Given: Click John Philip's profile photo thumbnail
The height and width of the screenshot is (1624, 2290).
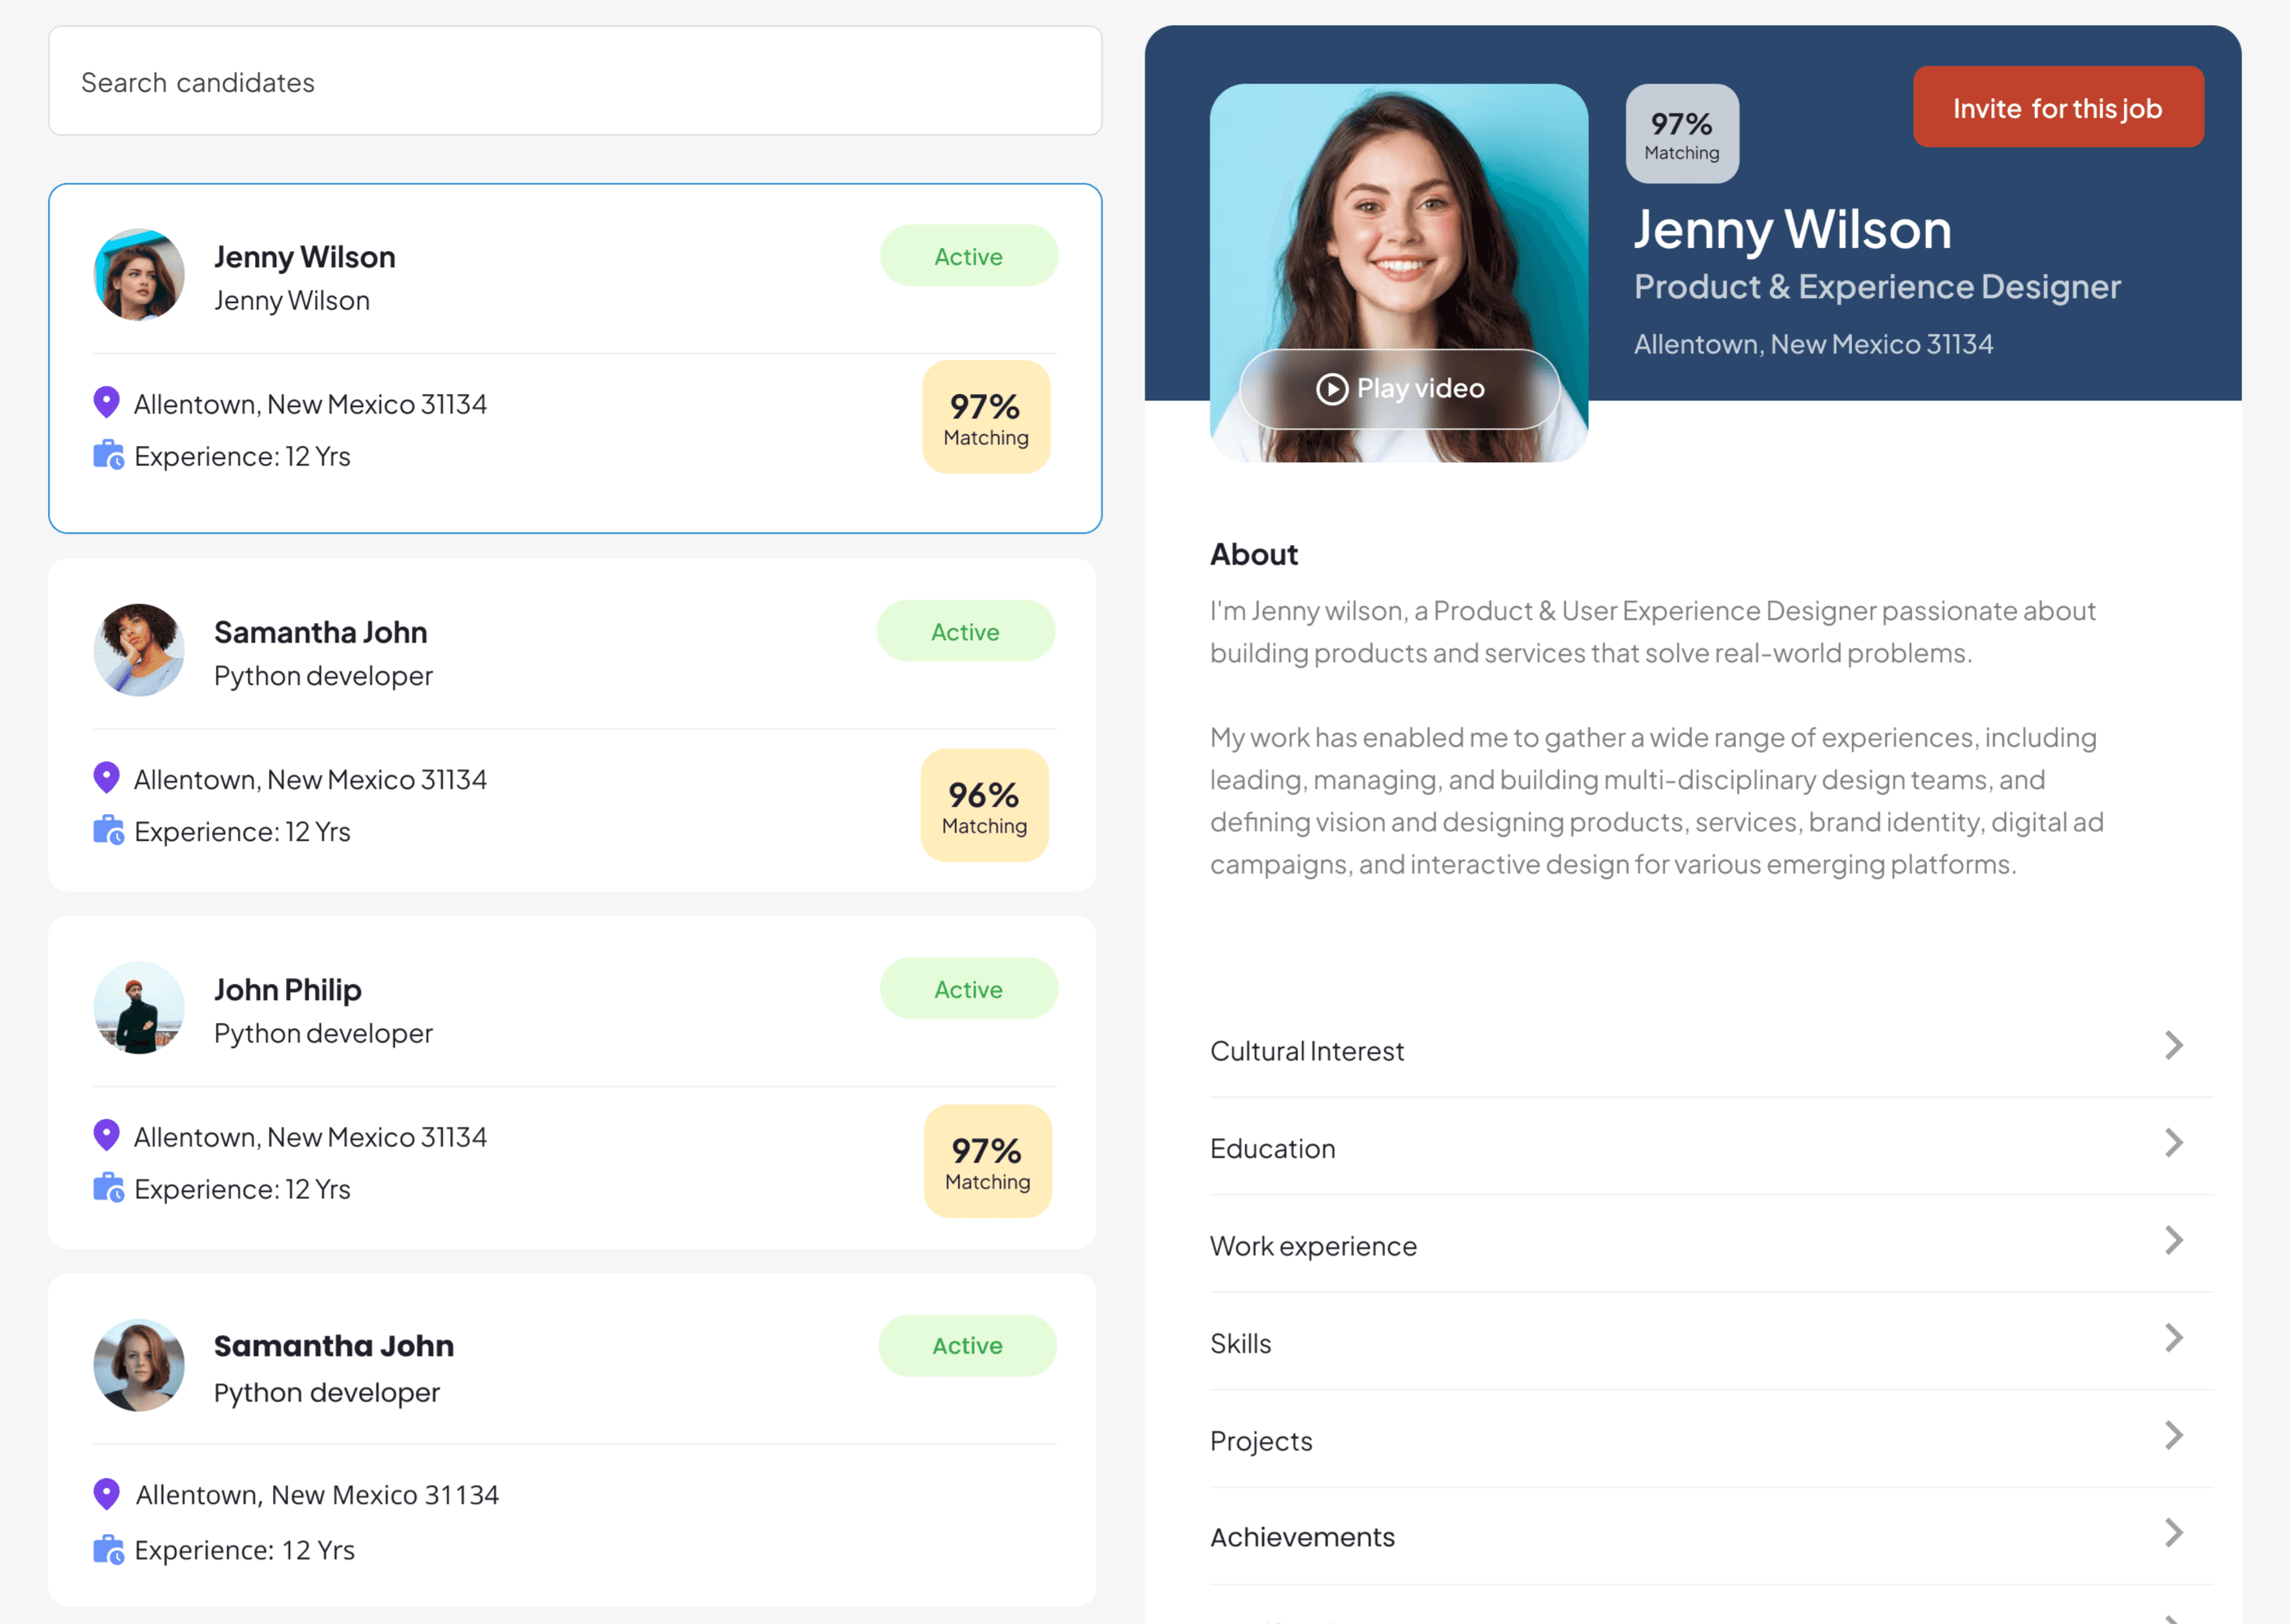Looking at the screenshot, I should point(139,1008).
